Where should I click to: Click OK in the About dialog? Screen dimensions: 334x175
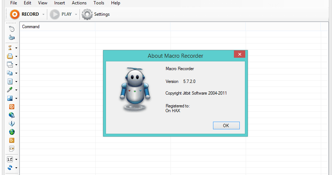click(226, 126)
